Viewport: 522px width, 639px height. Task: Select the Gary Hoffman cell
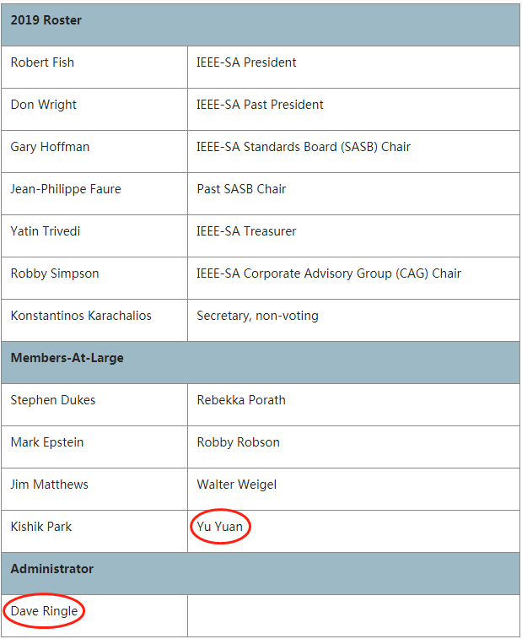(50, 147)
